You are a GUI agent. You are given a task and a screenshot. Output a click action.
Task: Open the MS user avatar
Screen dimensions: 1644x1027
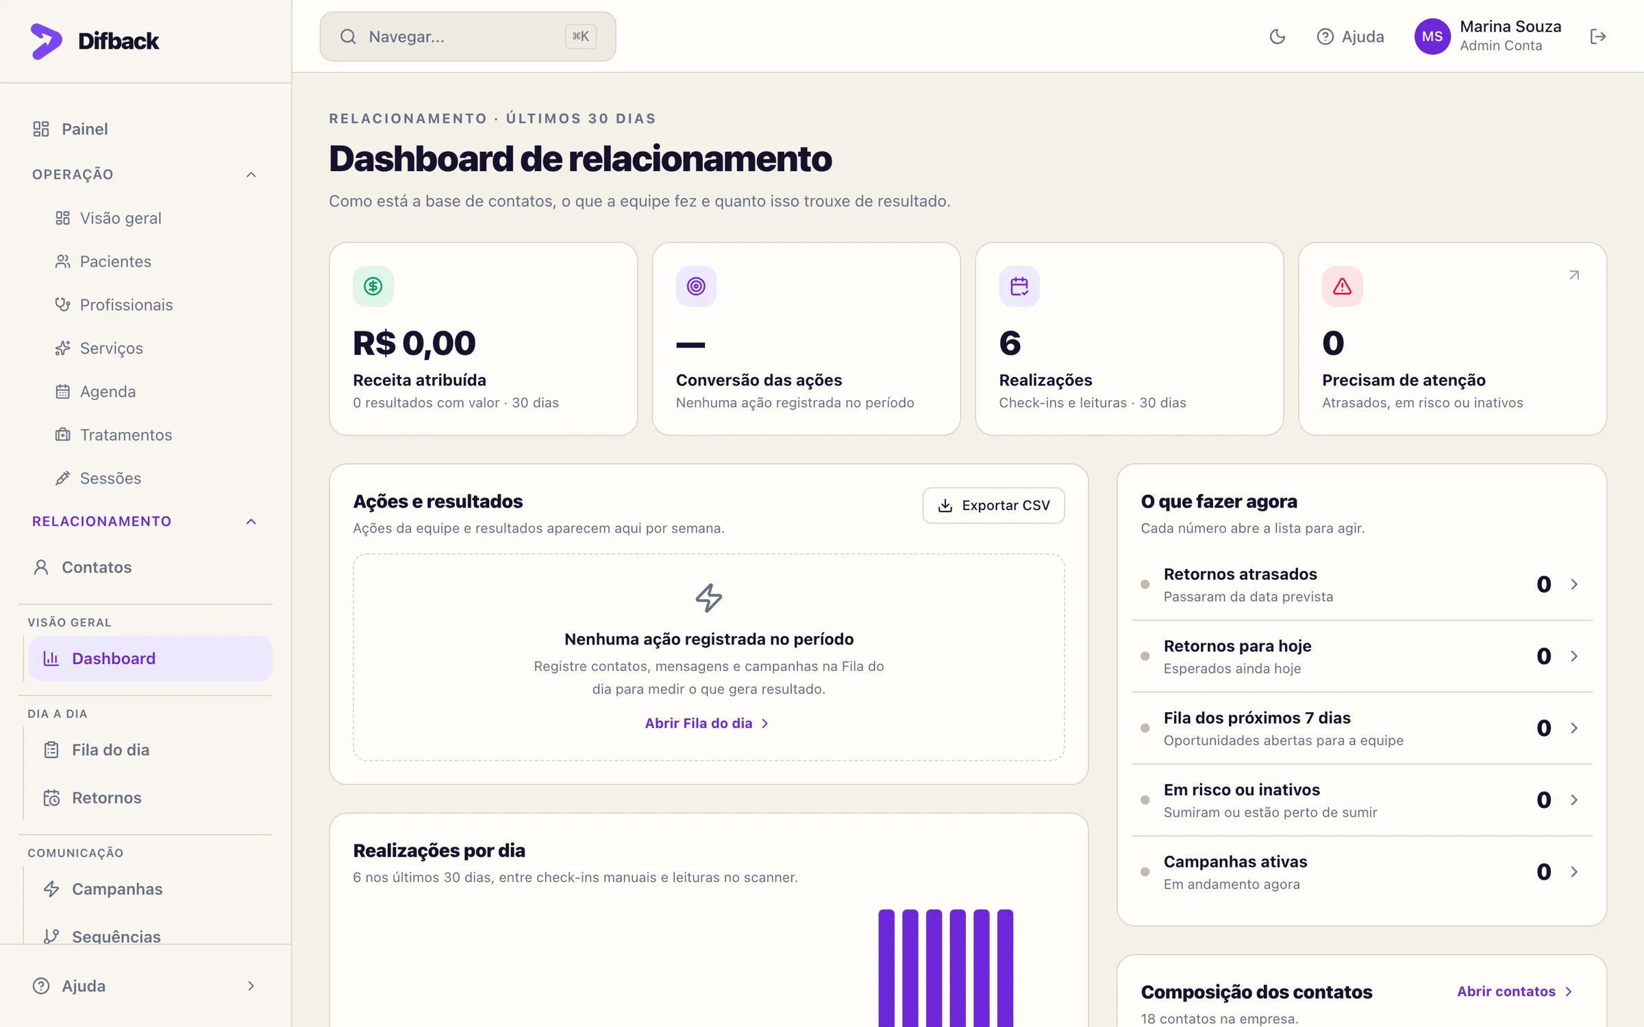pos(1432,37)
